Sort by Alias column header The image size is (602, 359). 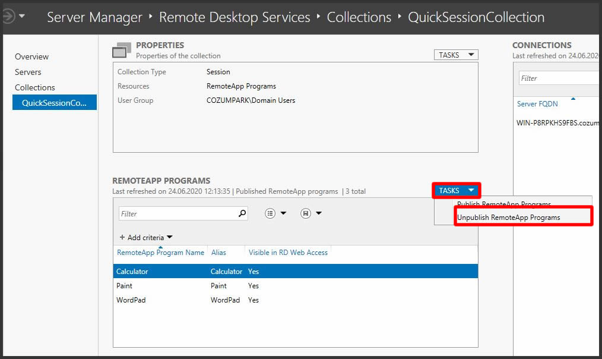tap(218, 253)
